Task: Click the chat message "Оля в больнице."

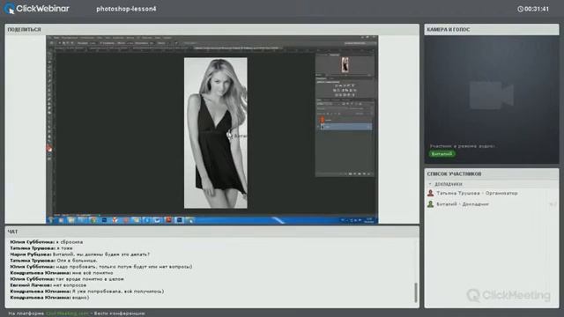Action: point(77,261)
